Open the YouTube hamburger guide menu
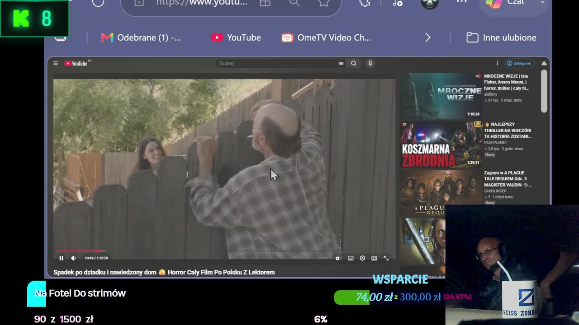 click(56, 64)
